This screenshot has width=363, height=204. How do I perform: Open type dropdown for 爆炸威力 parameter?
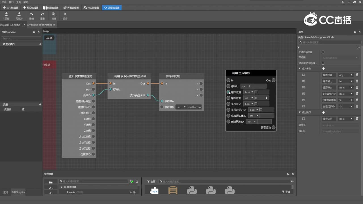(346, 81)
